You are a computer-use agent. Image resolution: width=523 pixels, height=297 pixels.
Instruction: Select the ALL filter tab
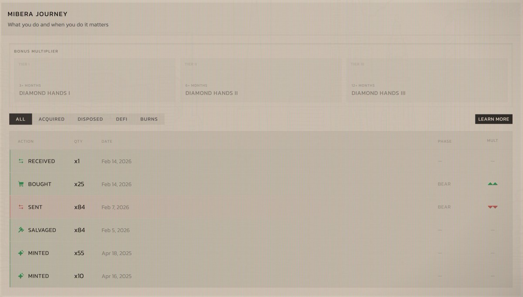point(20,119)
